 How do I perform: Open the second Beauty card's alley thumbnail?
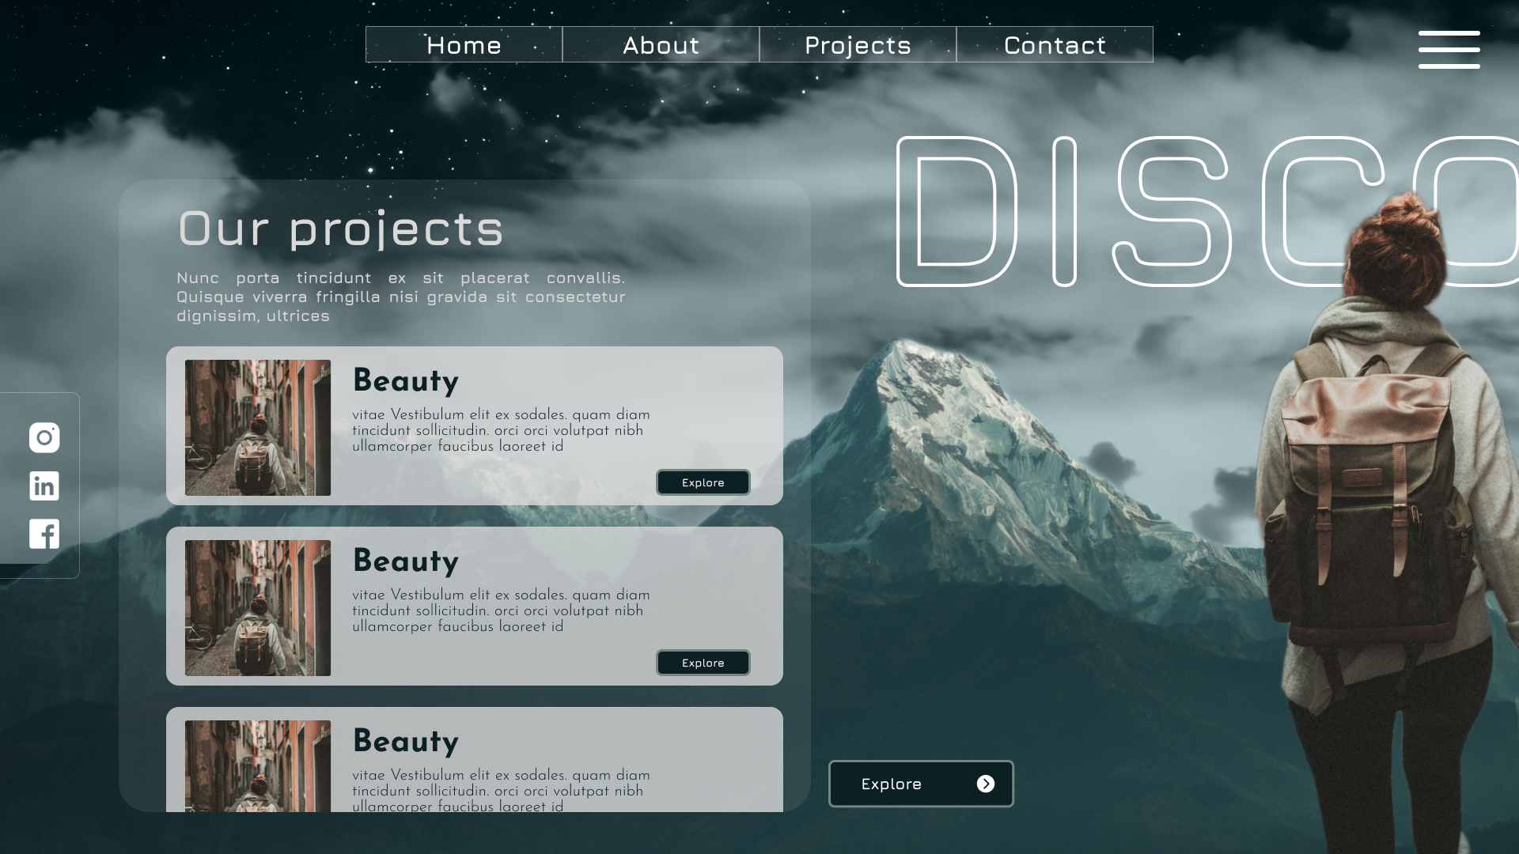(258, 608)
